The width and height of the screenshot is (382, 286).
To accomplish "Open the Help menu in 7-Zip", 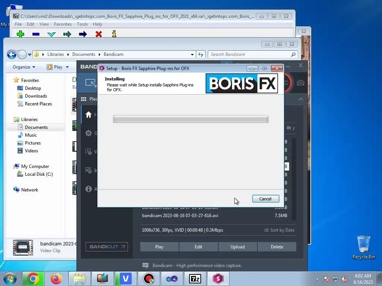I will point(97,24).
